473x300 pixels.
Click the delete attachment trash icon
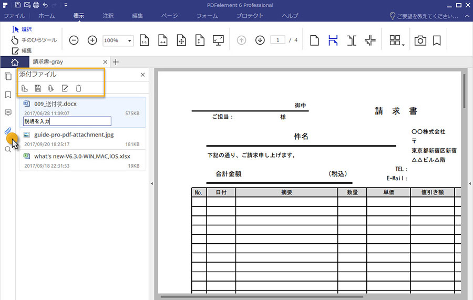(x=78, y=88)
